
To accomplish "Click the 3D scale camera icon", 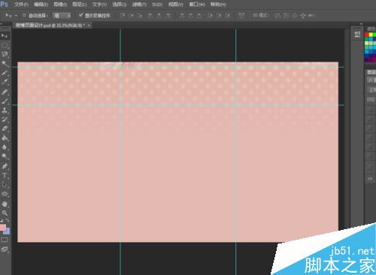I will pos(311,16).
